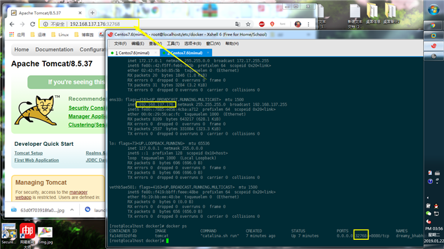Open the Clustering/Session link

[x=86, y=124]
